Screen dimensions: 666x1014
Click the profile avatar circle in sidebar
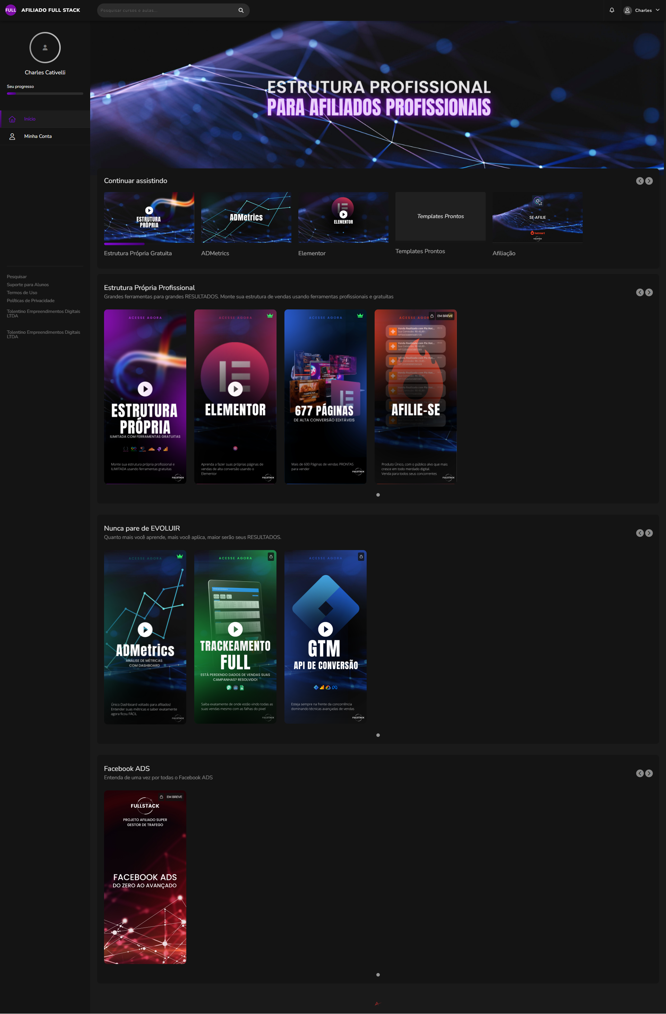[x=45, y=48]
